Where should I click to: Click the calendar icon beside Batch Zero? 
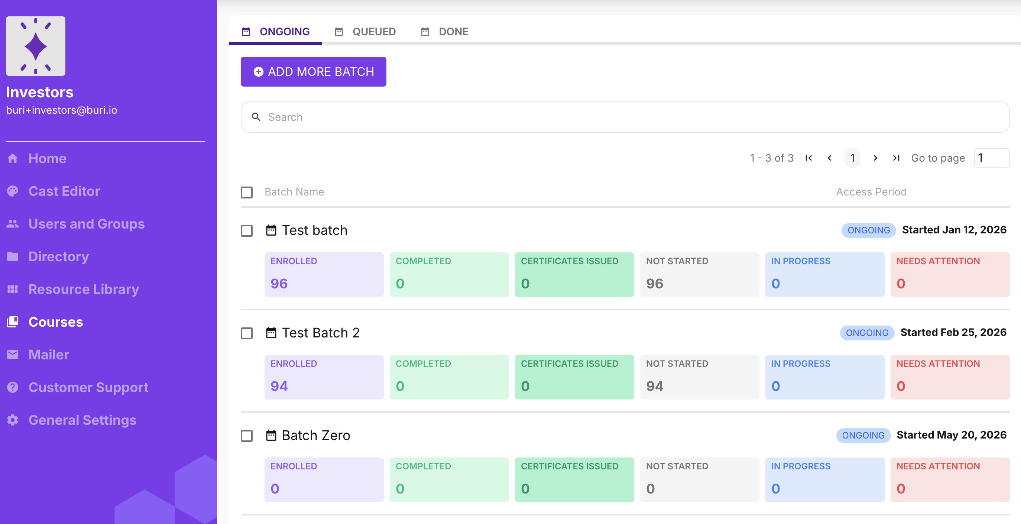pyautogui.click(x=271, y=436)
